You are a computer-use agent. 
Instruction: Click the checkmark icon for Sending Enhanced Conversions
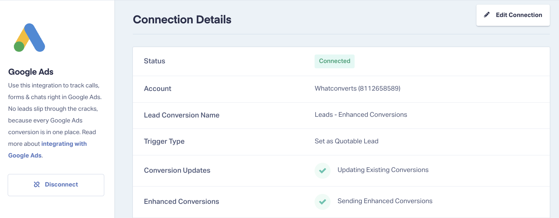coord(322,202)
